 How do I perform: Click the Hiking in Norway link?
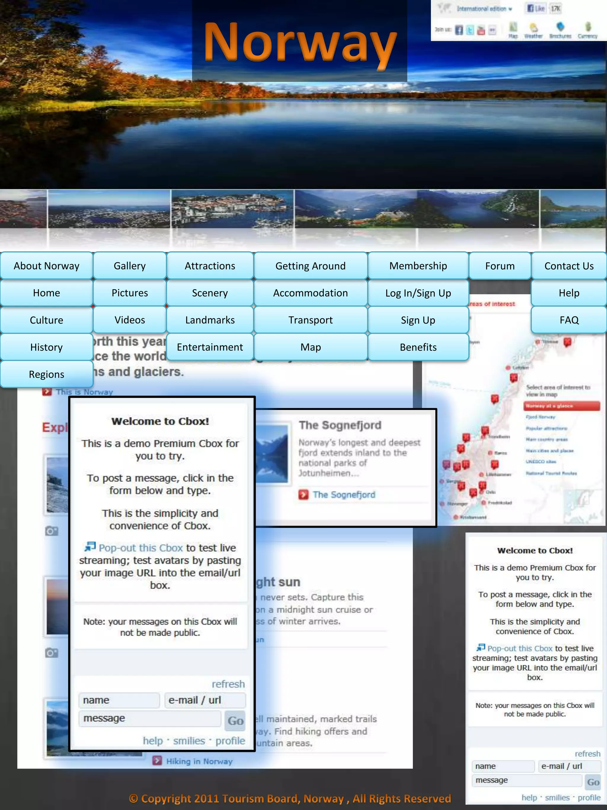click(x=199, y=761)
